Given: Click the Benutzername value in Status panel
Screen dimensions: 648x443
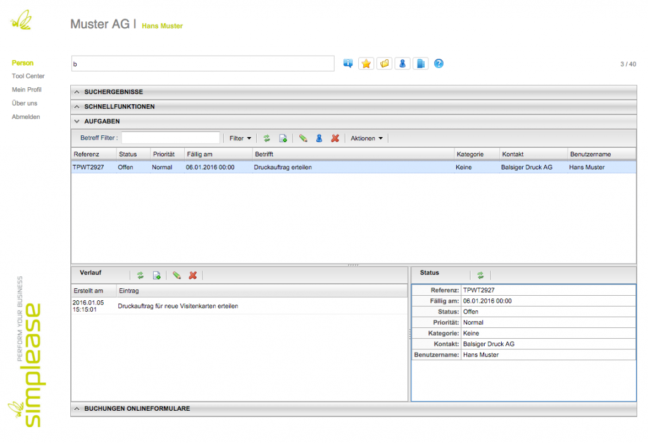Looking at the screenshot, I should tap(481, 355).
